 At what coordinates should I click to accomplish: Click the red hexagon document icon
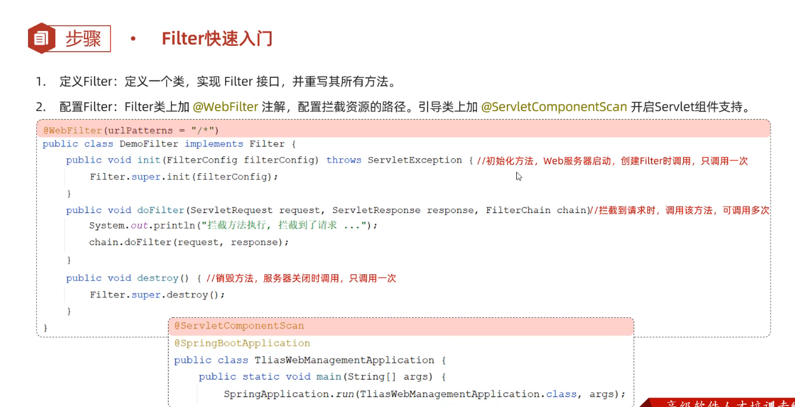pos(41,39)
